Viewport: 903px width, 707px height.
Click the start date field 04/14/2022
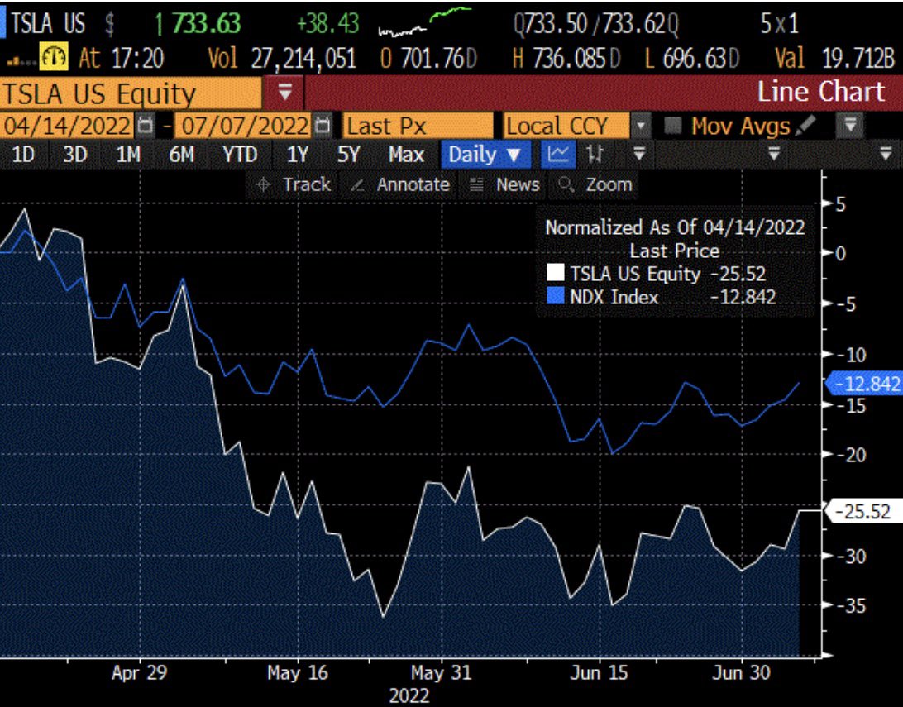tap(67, 126)
